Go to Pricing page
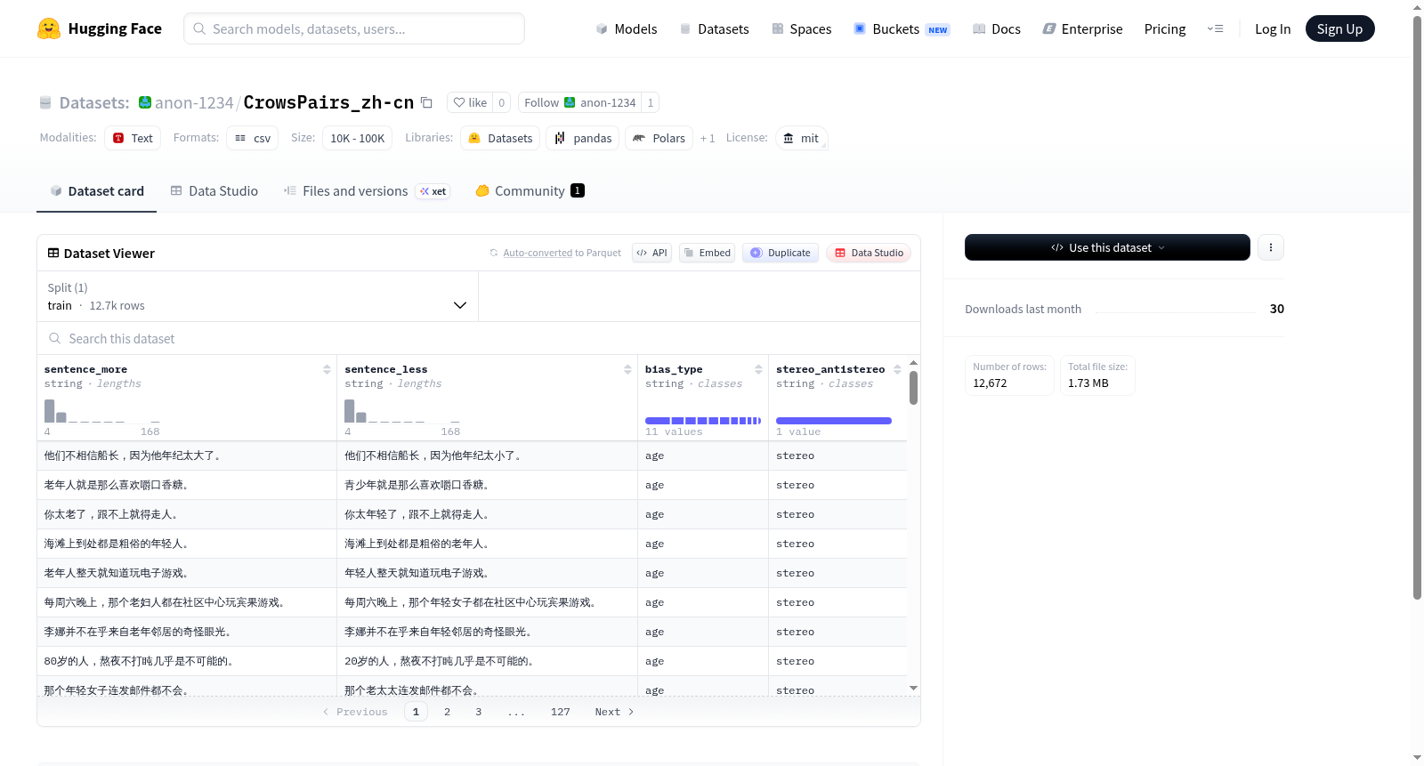 pos(1165,28)
